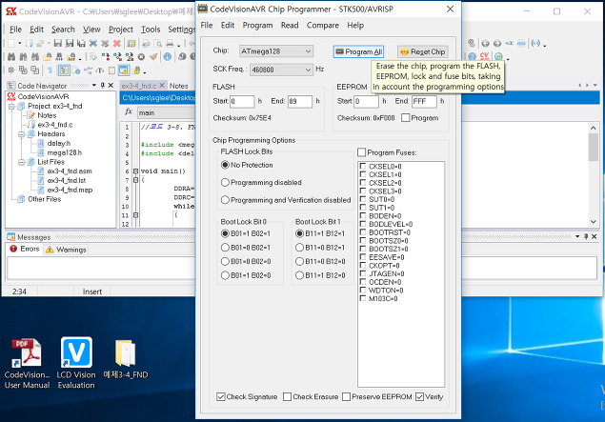Switch to the Notes editor tab

point(179,86)
